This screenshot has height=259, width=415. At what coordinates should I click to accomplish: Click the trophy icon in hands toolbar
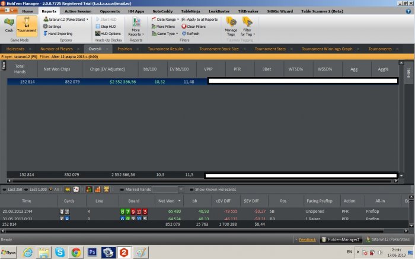pos(106,190)
